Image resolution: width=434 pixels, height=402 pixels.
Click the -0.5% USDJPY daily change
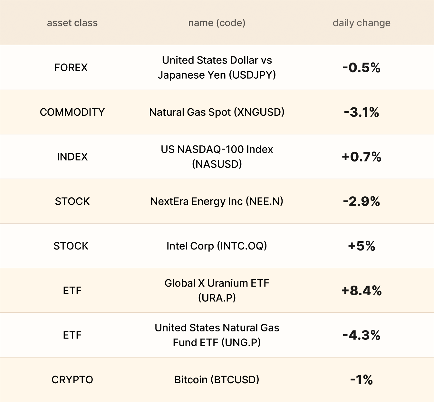click(x=362, y=68)
